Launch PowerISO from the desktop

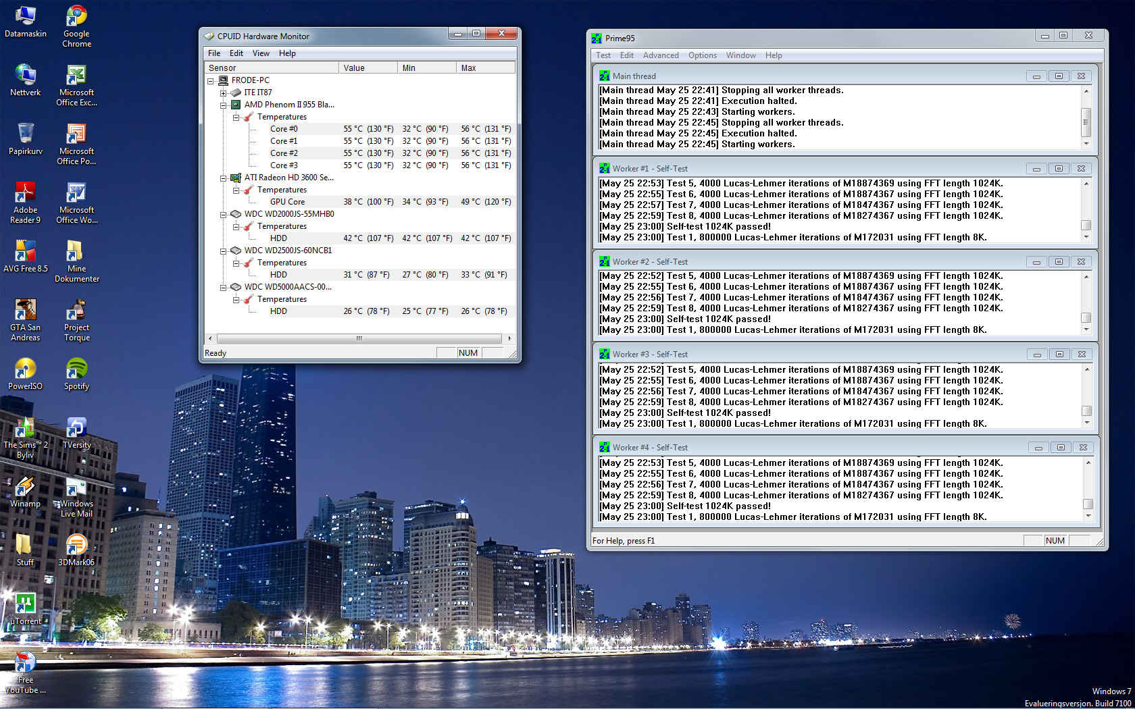26,374
